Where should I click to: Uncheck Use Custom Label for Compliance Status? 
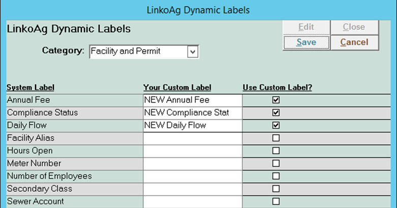276,113
